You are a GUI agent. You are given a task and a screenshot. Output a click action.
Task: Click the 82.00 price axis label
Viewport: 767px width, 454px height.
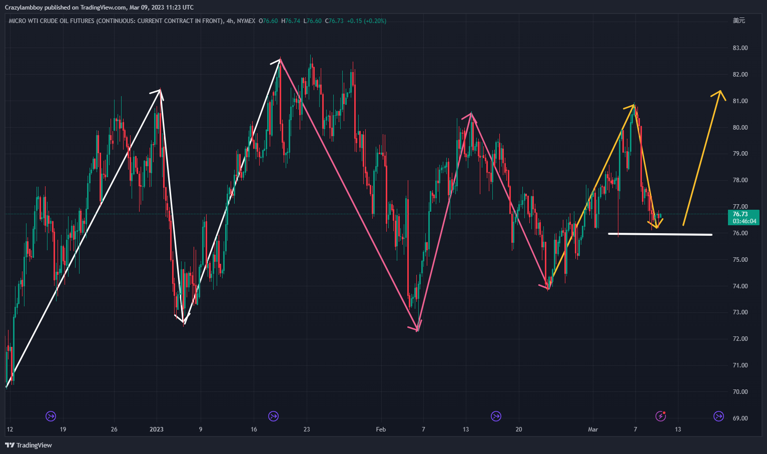(x=740, y=75)
